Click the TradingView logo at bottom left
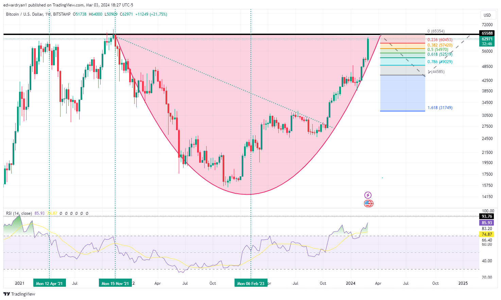The width and height of the screenshot is (501, 300). coord(19,294)
